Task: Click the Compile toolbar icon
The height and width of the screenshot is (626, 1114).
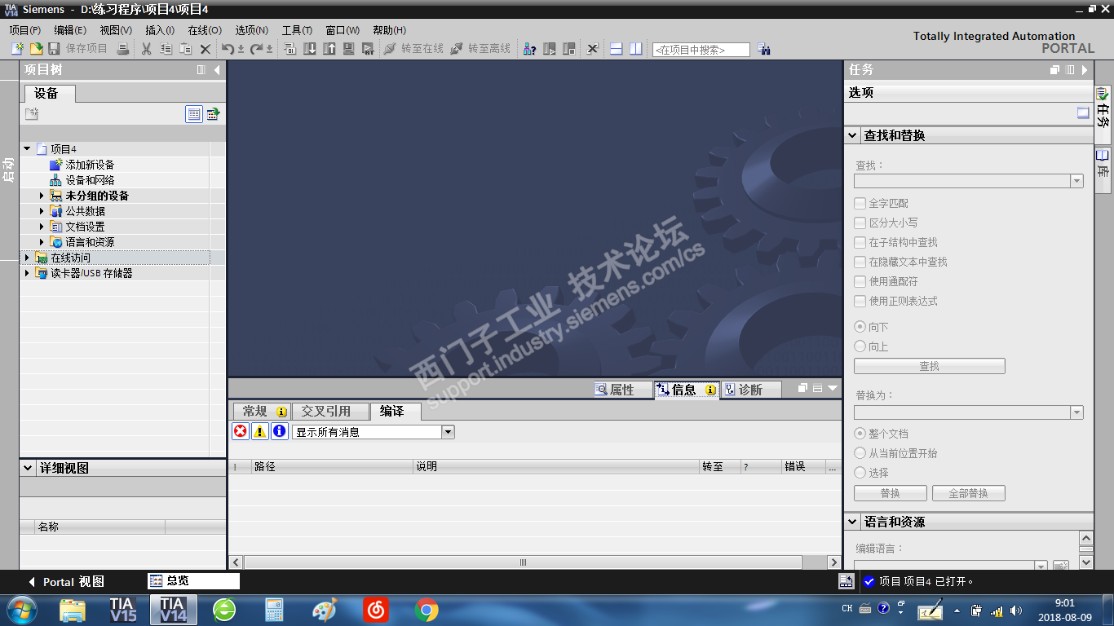Action: (x=290, y=49)
